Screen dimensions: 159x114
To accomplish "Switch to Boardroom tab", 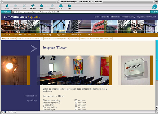I will coord(74,38).
